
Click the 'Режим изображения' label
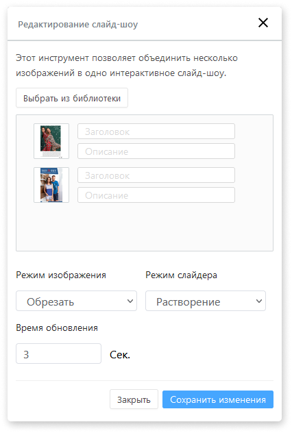tap(61, 275)
